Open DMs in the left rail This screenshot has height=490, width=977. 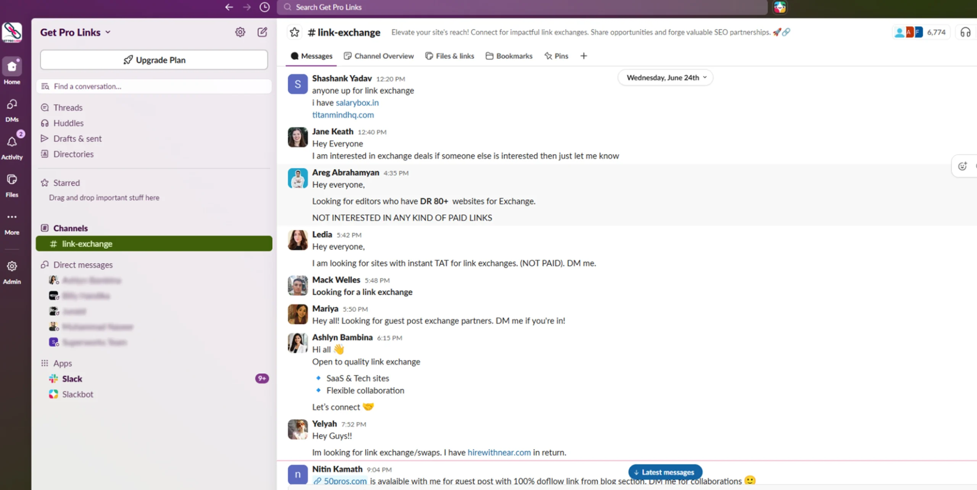click(12, 110)
